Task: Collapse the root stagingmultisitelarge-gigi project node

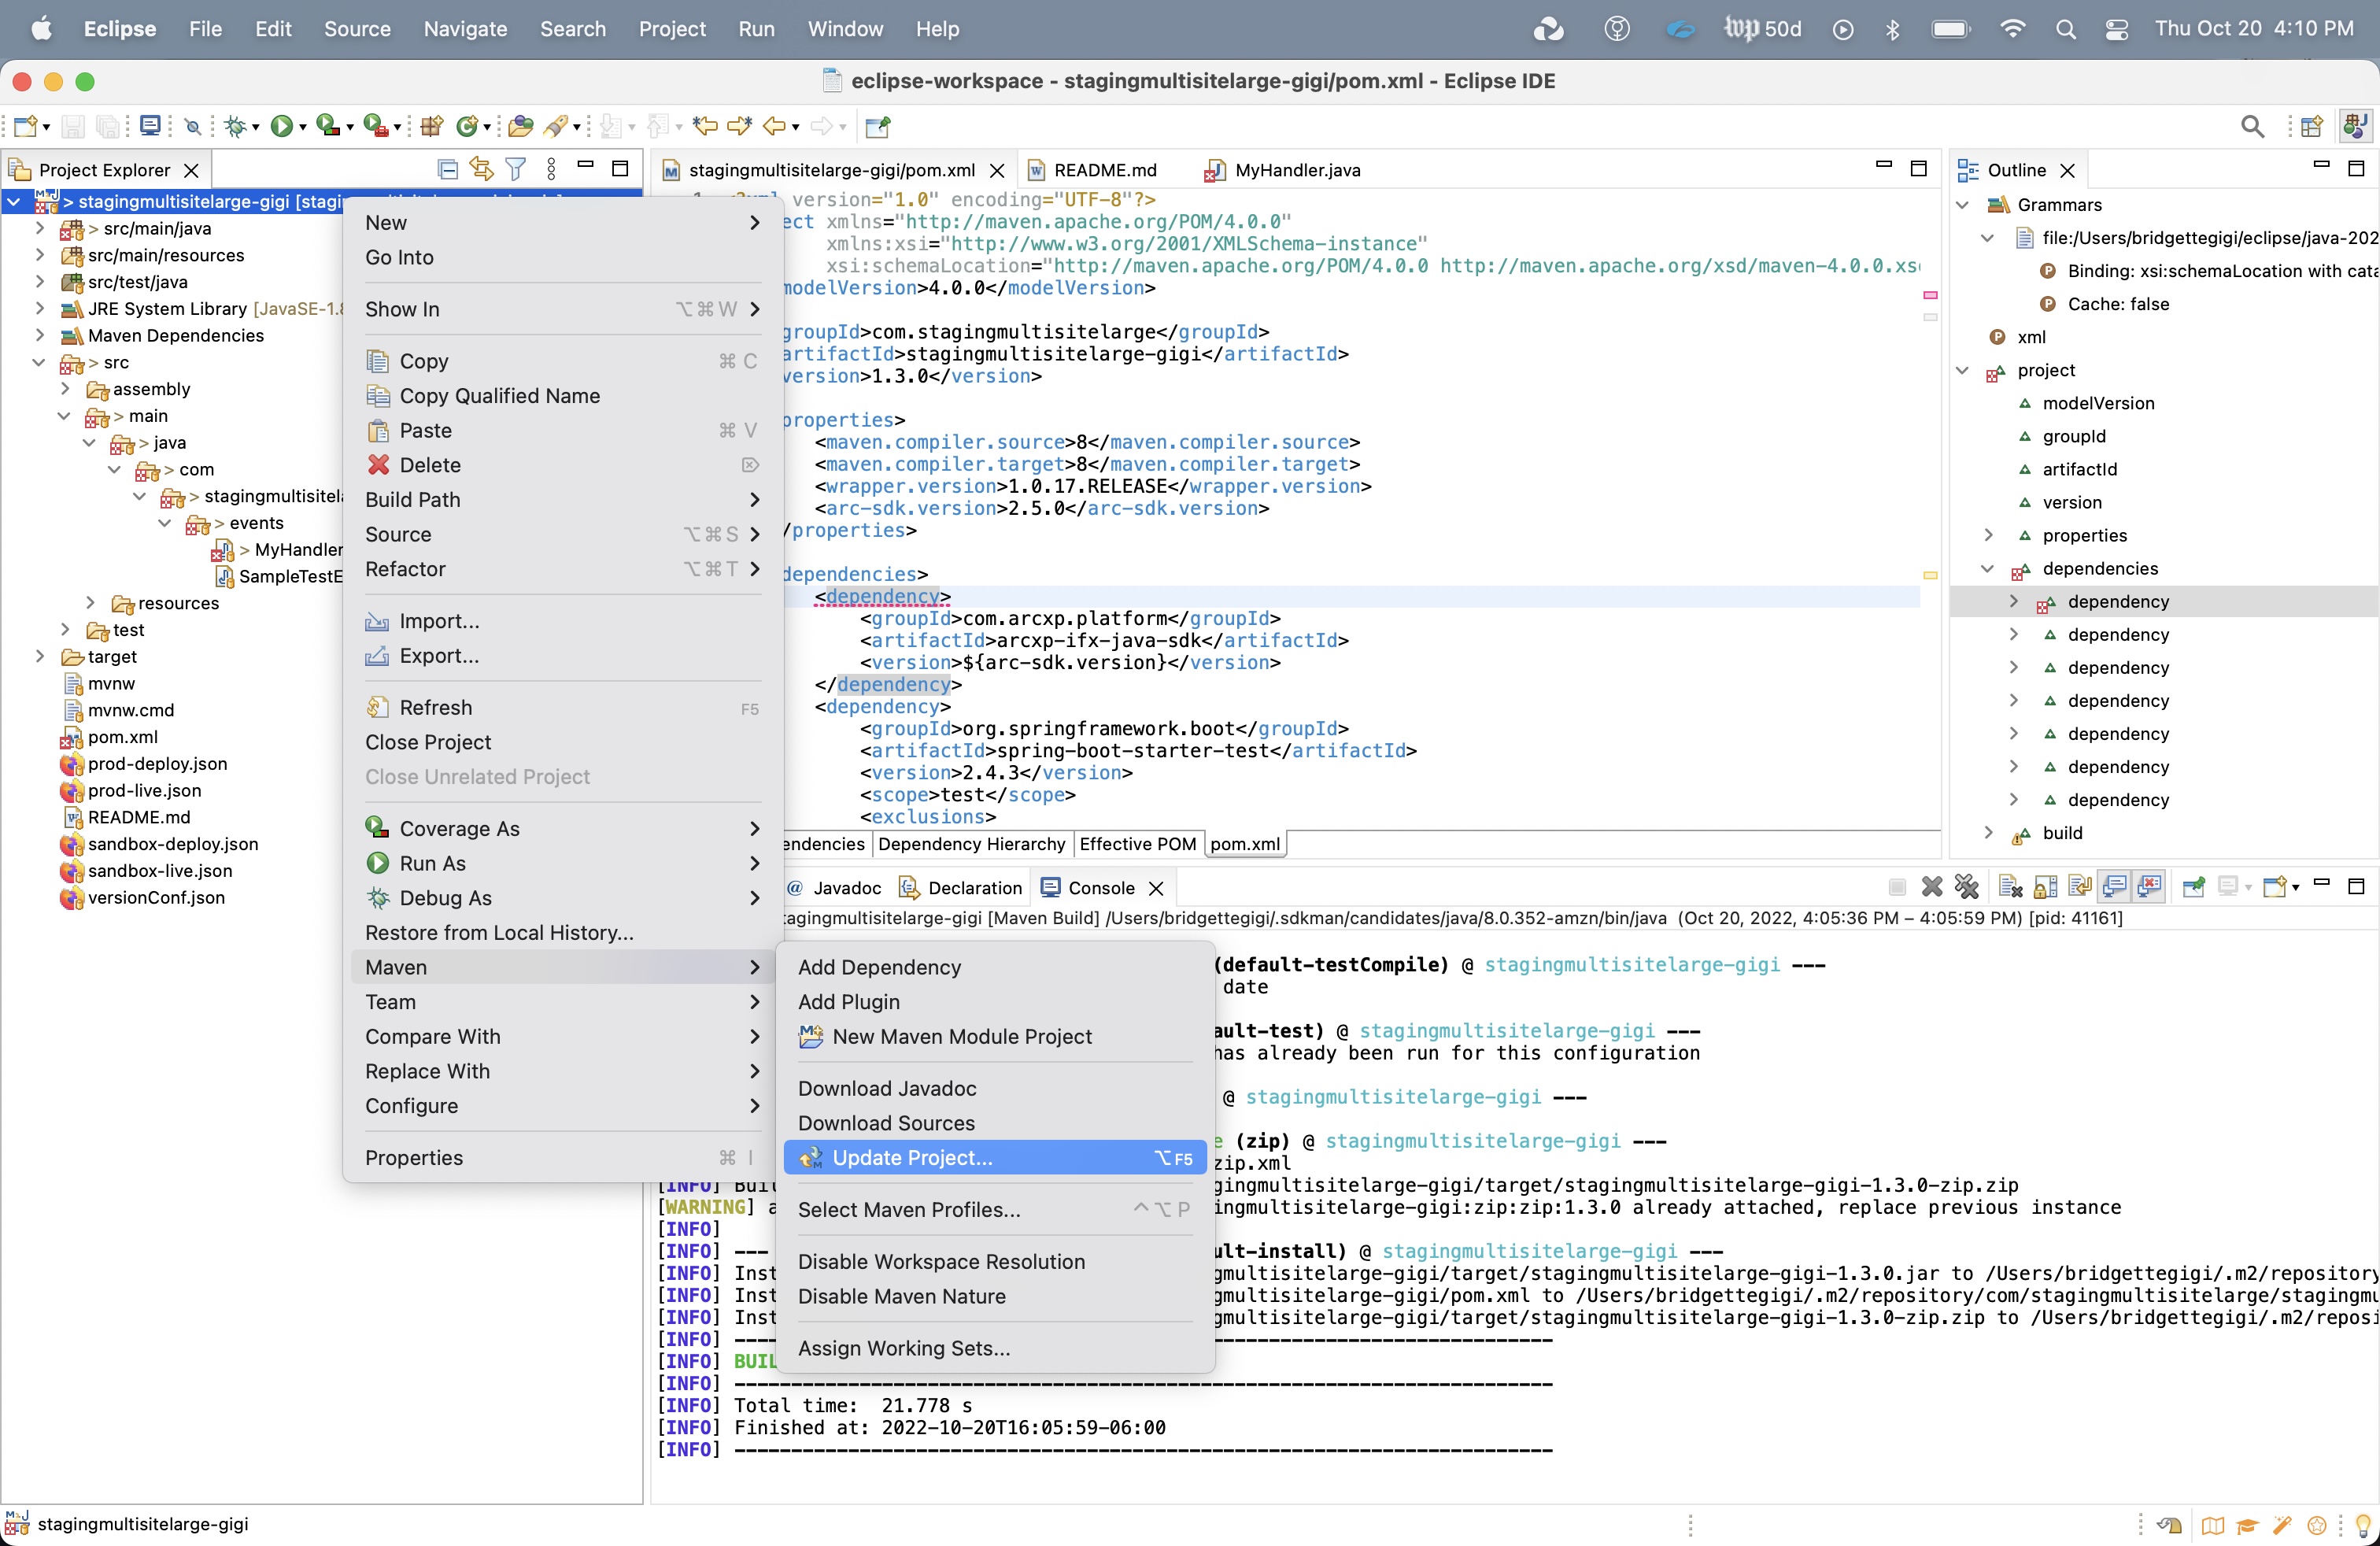Action: pyautogui.click(x=14, y=202)
